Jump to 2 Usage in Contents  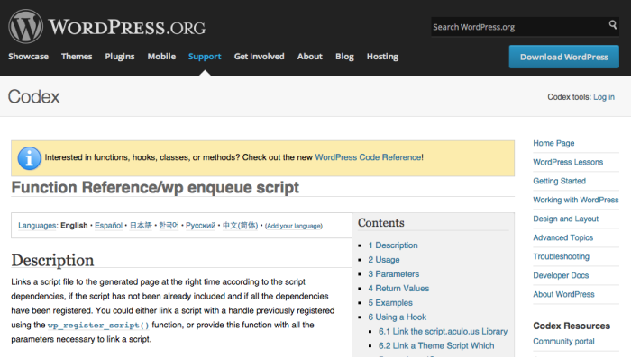click(384, 260)
